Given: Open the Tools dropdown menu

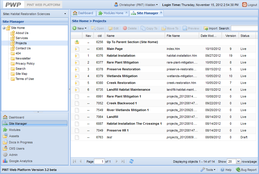Looking at the screenshot, I should (208, 169).
